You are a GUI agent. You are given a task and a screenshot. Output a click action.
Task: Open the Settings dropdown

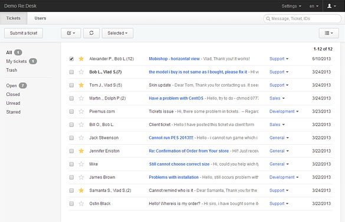coord(291,6)
